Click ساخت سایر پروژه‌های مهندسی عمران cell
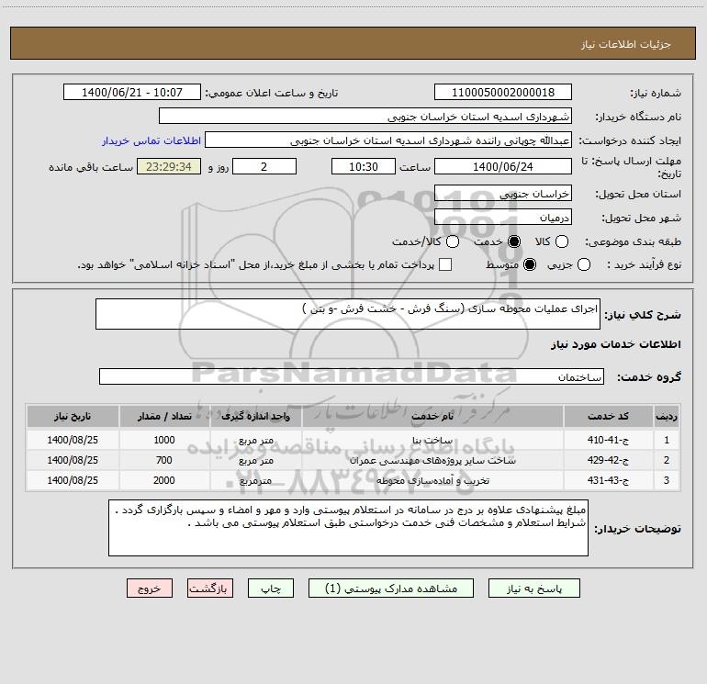The image size is (707, 684). 432,460
